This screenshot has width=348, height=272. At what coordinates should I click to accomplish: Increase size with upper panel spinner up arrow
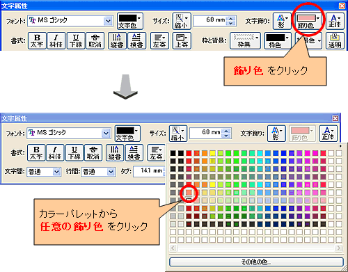tap(231, 19)
